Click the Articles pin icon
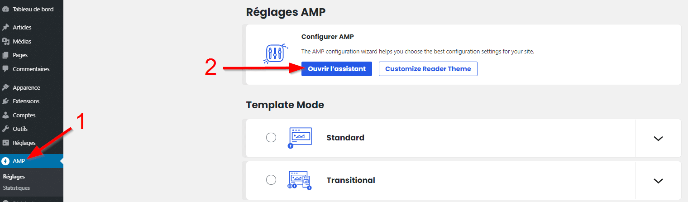The height and width of the screenshot is (202, 688). [5, 27]
